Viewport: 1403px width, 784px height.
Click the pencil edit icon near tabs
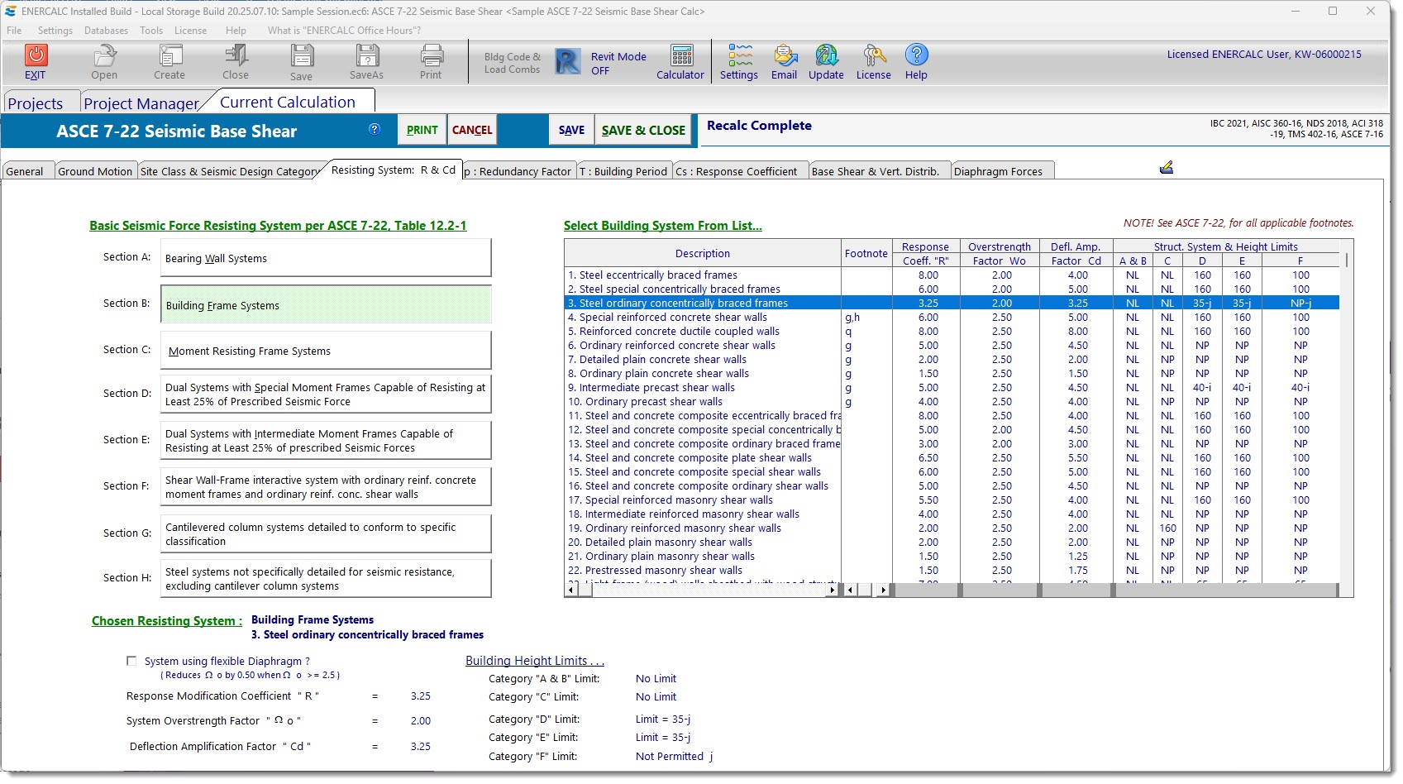pos(1167,168)
